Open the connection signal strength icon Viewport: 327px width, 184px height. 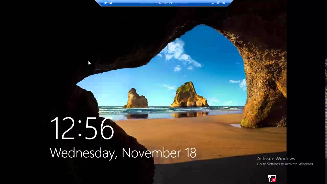(111, 3)
